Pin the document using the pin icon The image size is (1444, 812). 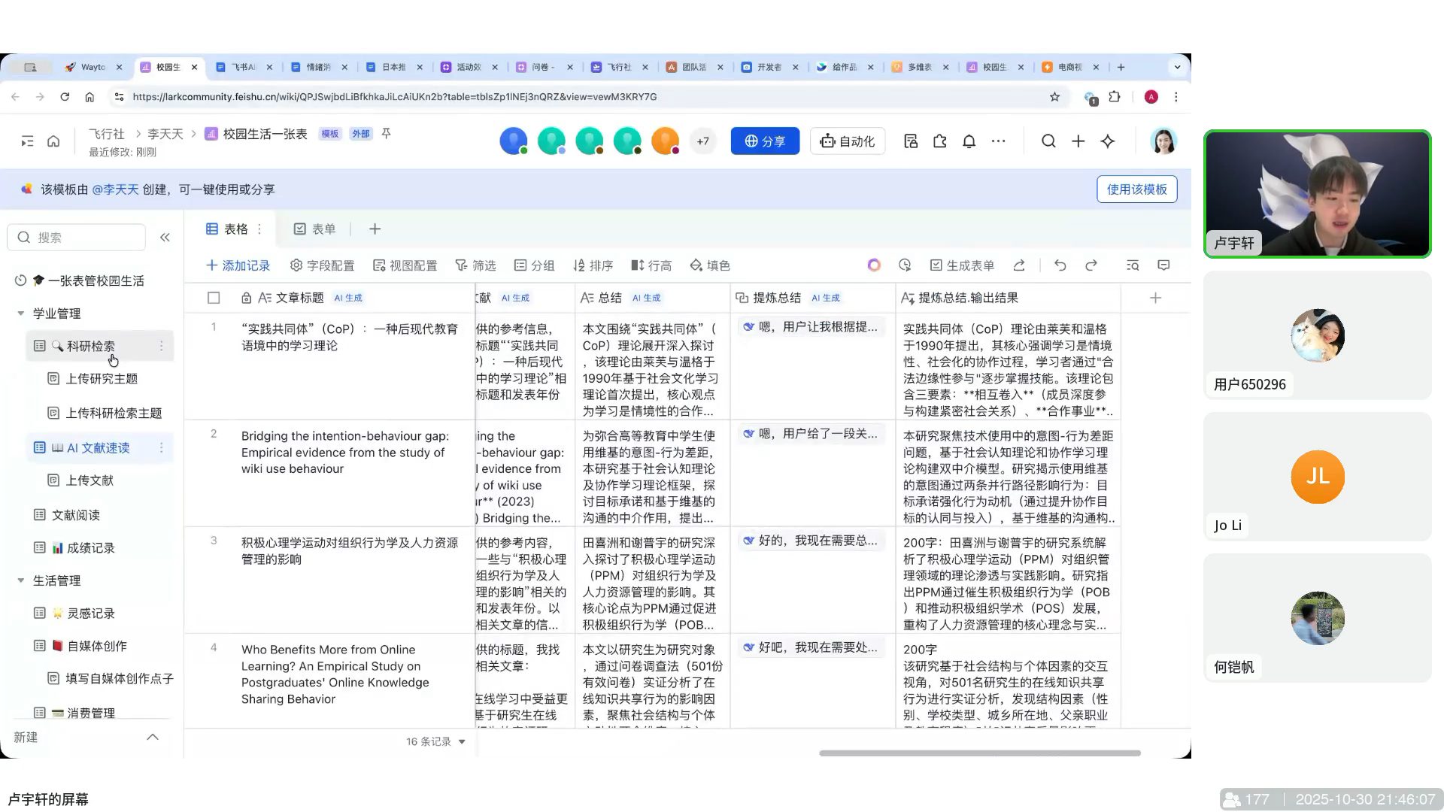pyautogui.click(x=386, y=133)
